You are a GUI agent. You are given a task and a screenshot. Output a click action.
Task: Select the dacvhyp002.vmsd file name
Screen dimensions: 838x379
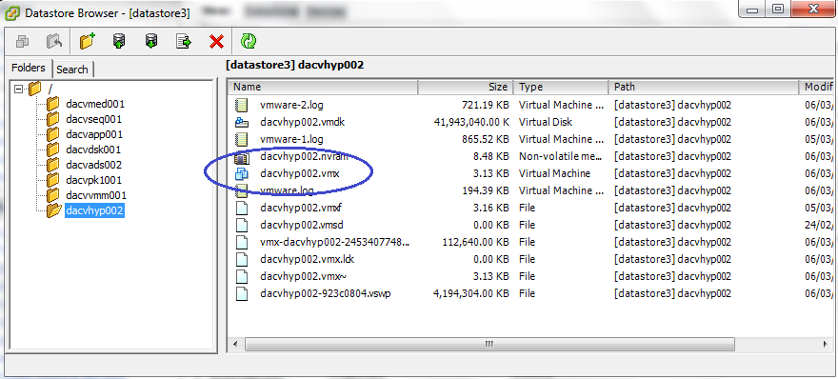(x=302, y=225)
